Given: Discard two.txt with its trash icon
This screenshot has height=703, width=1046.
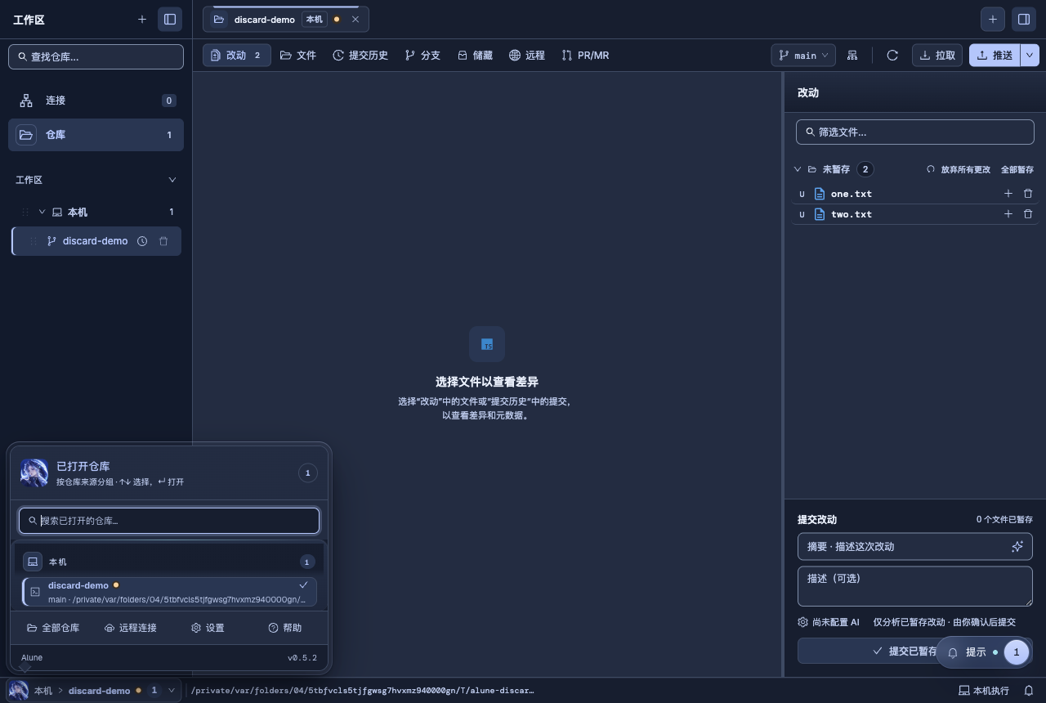Looking at the screenshot, I should coord(1028,214).
